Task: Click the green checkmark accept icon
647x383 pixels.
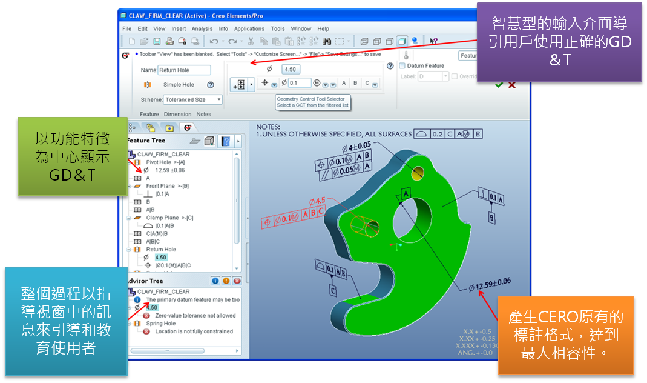Action: click(499, 85)
